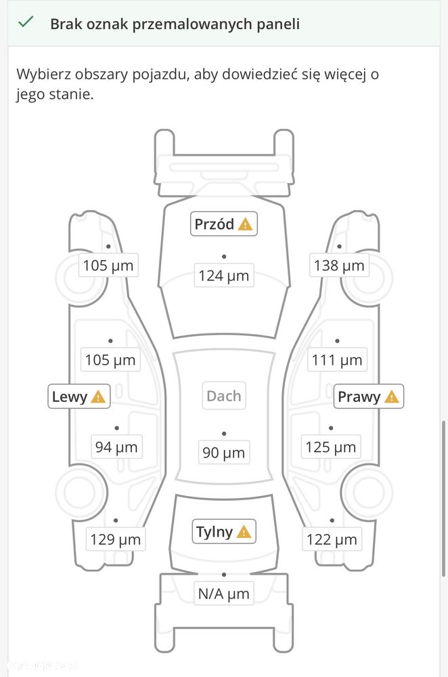Click the N/A µm rear measurement
The width and height of the screenshot is (448, 677).
click(x=224, y=594)
